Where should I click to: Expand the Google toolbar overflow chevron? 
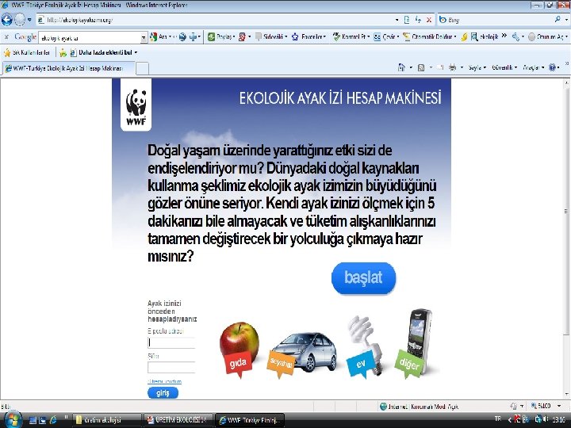point(504,36)
